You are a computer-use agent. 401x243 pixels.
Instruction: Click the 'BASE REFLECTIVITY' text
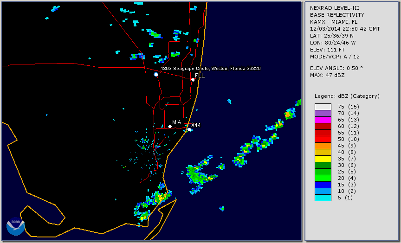pyautogui.click(x=337, y=15)
